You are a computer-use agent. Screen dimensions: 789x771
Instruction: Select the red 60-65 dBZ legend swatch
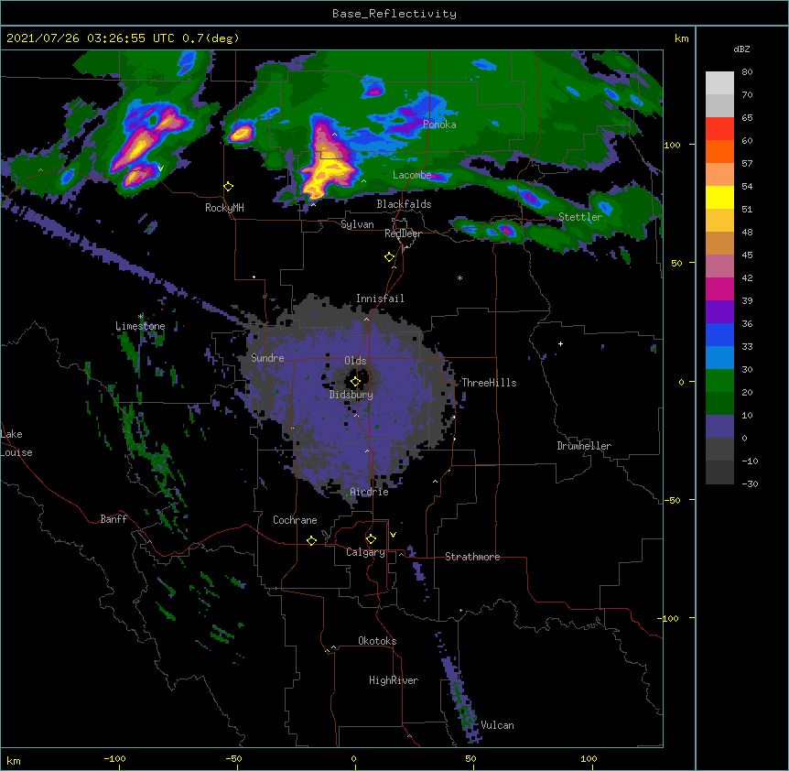pyautogui.click(x=719, y=129)
